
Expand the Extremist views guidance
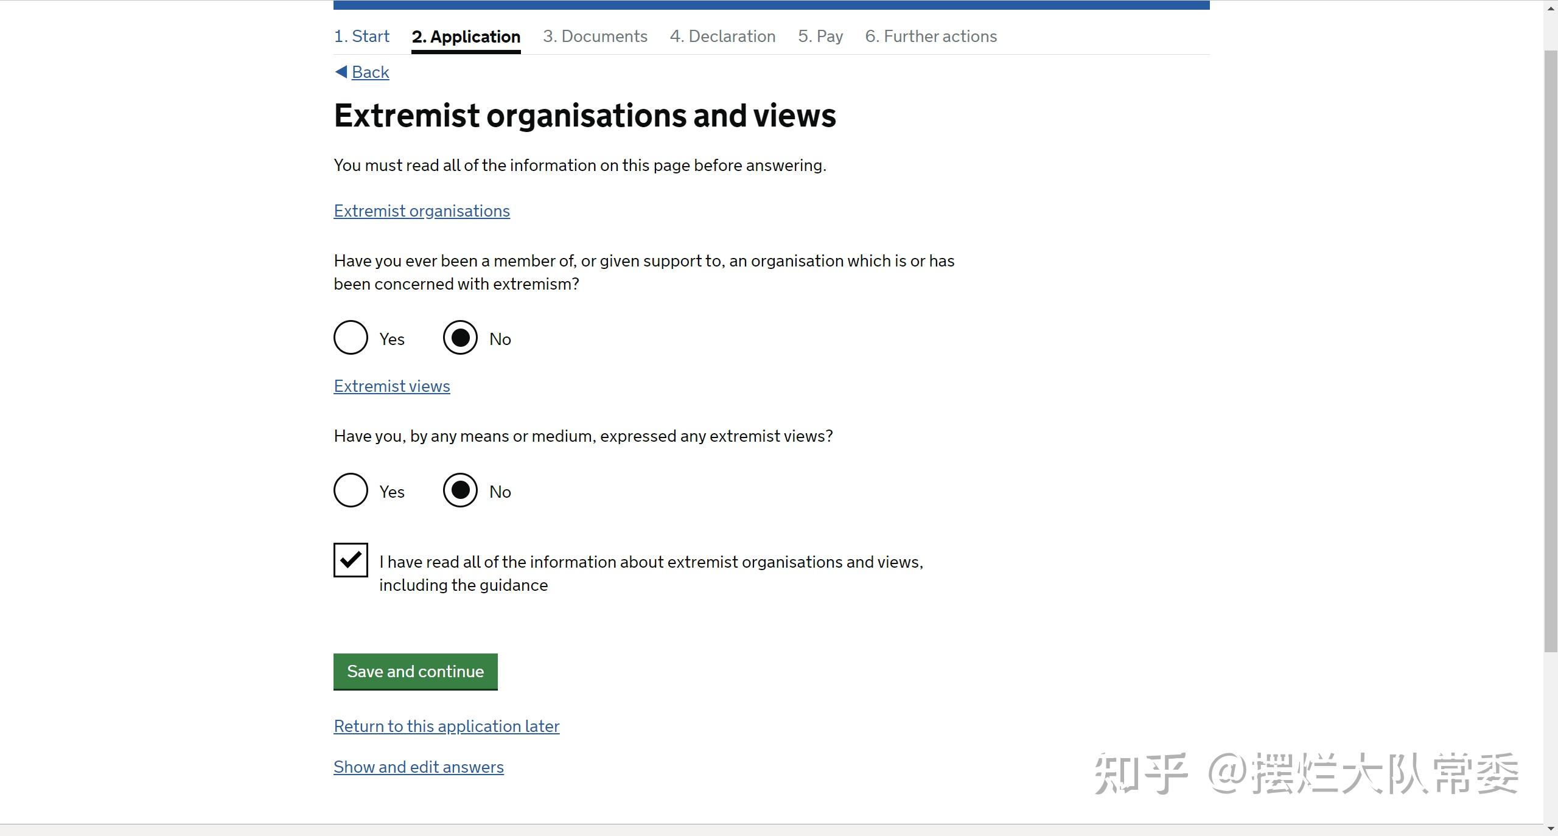(392, 386)
